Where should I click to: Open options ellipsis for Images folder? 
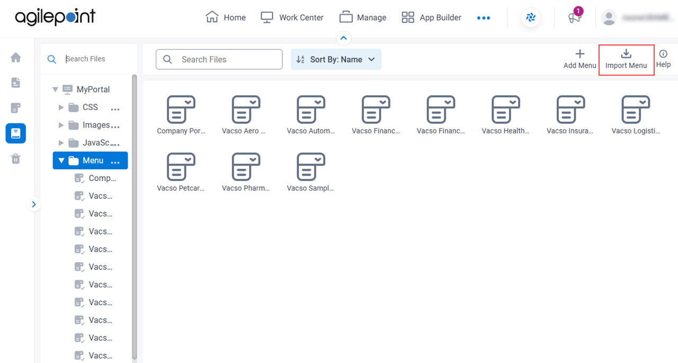[x=115, y=127]
